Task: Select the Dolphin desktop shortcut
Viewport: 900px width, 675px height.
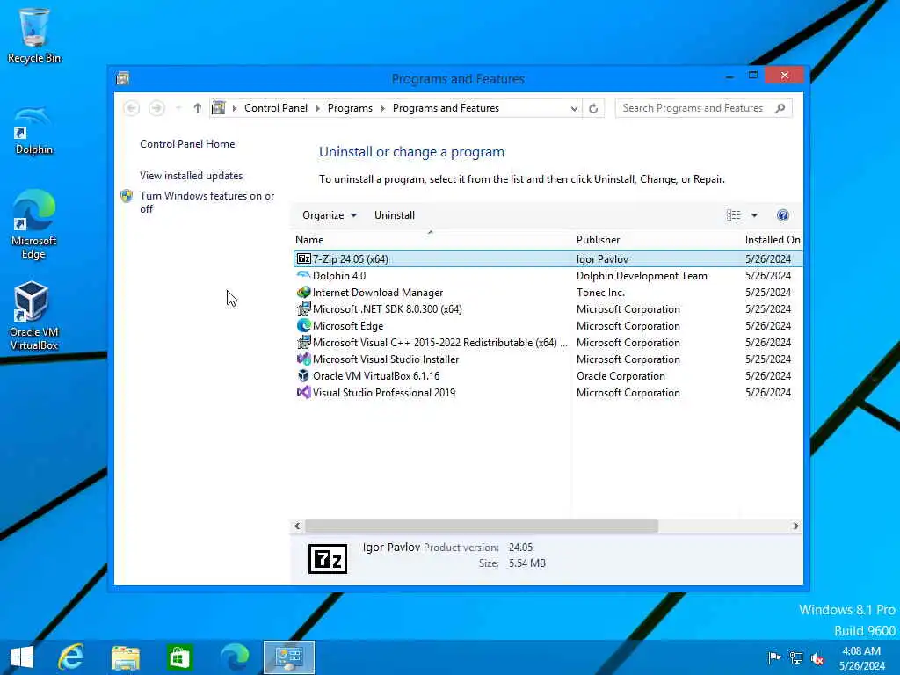Action: (x=34, y=131)
